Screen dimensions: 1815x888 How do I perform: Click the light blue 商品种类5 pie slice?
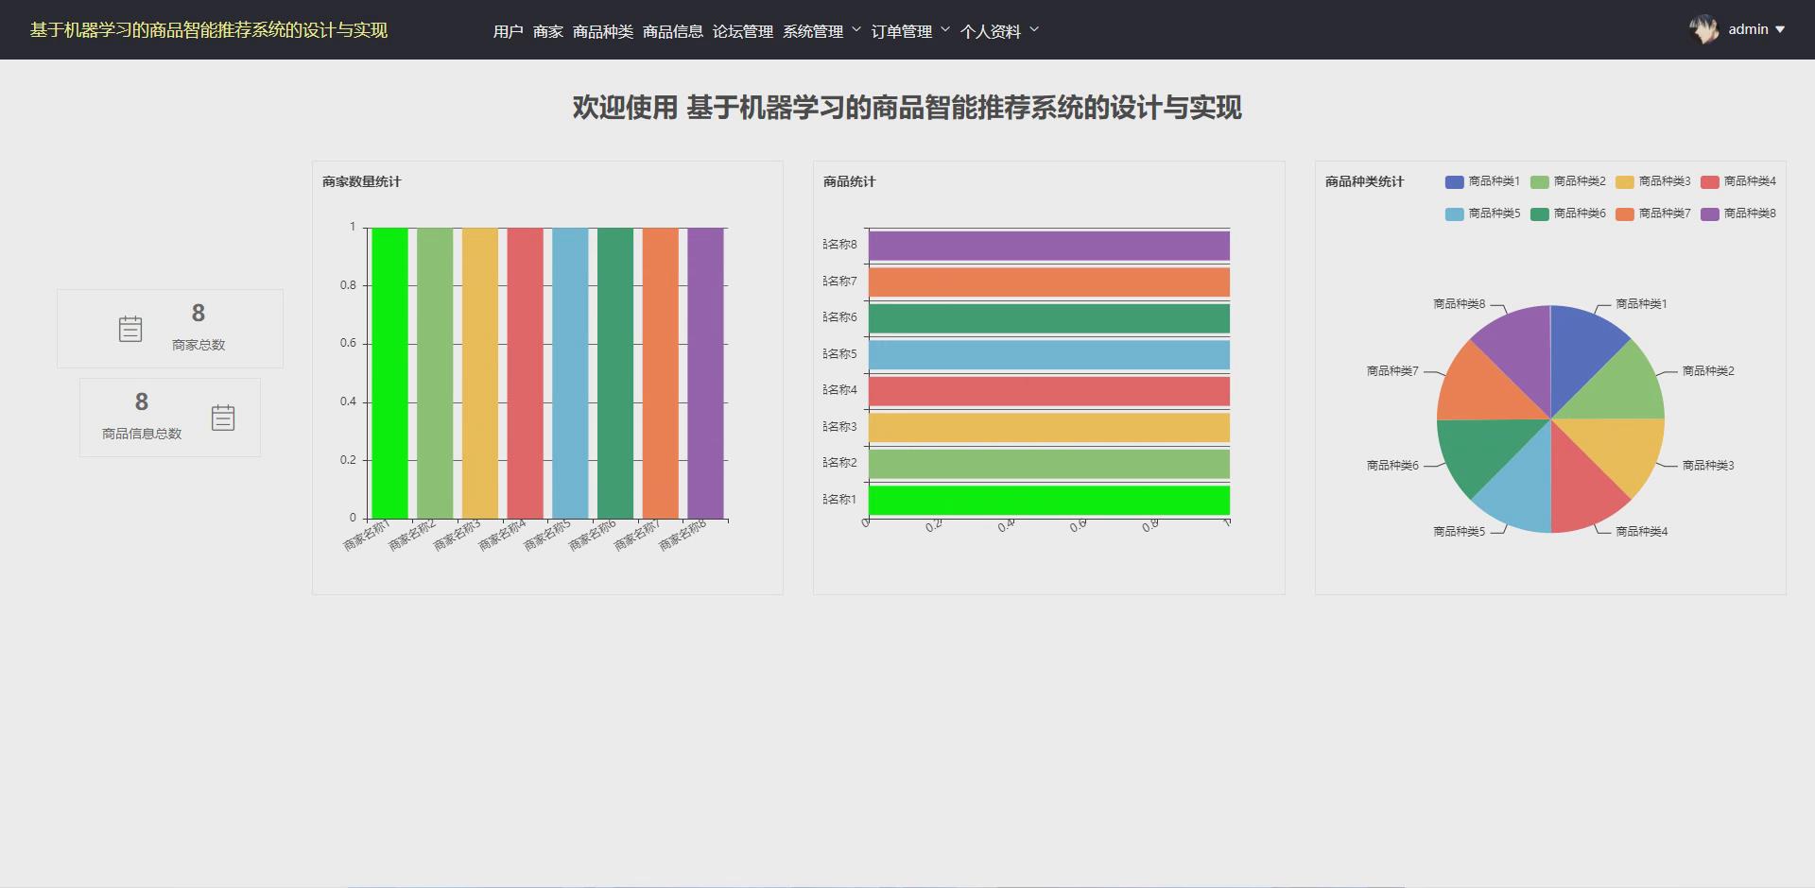click(x=1522, y=489)
